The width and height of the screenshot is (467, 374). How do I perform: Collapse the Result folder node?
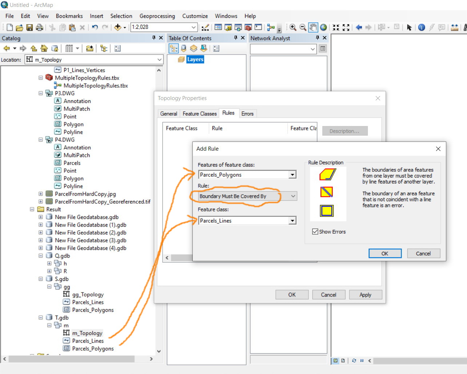coord(32,210)
